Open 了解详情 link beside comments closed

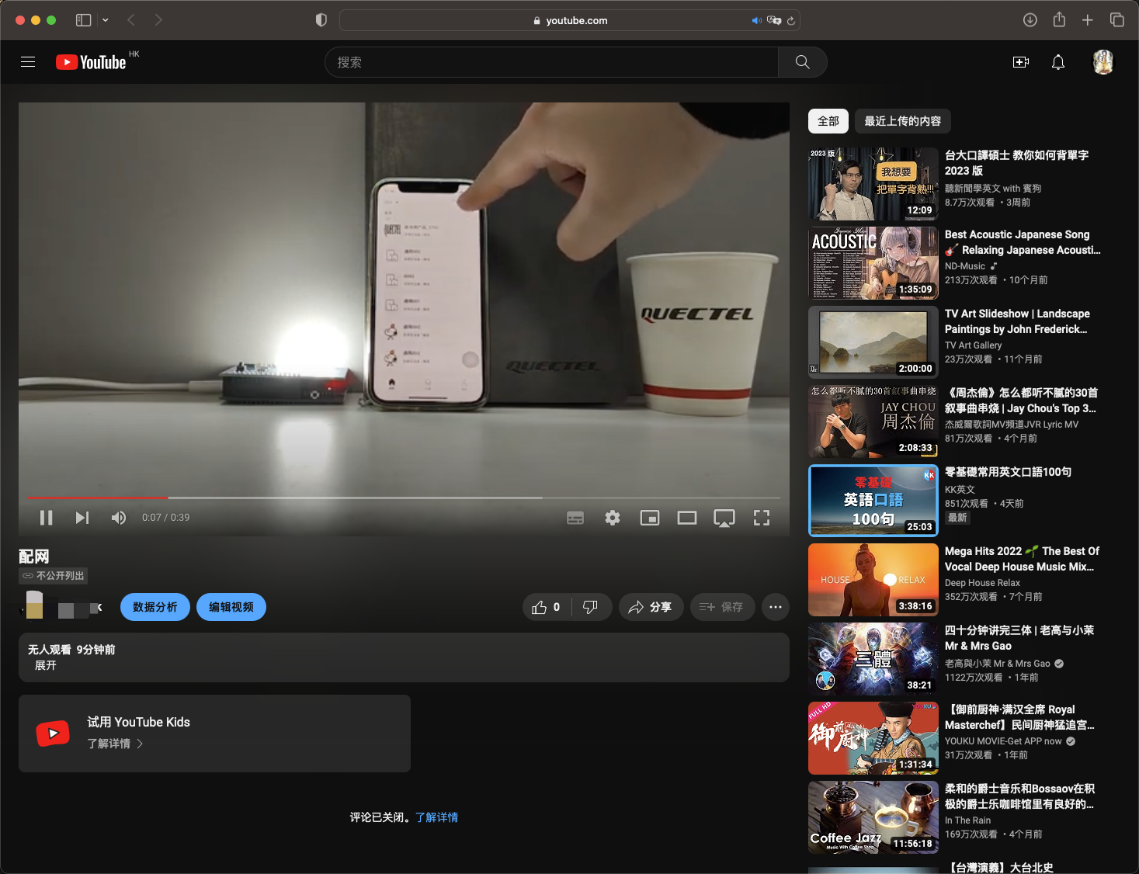coord(436,817)
